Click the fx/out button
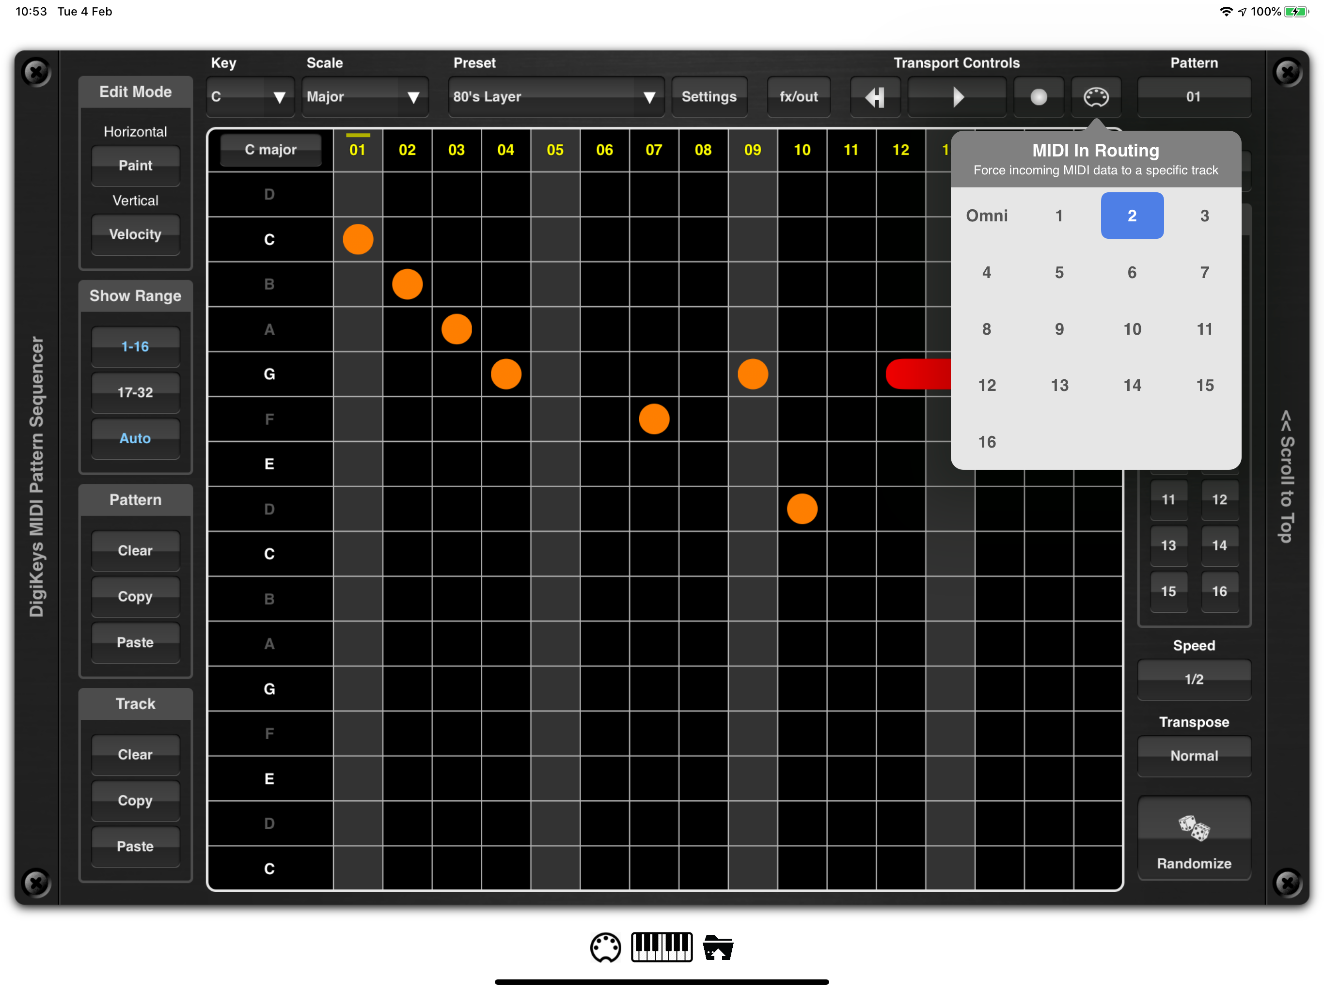 tap(798, 96)
